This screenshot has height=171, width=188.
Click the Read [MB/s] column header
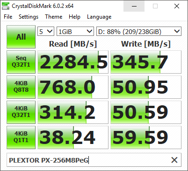pos(73,44)
